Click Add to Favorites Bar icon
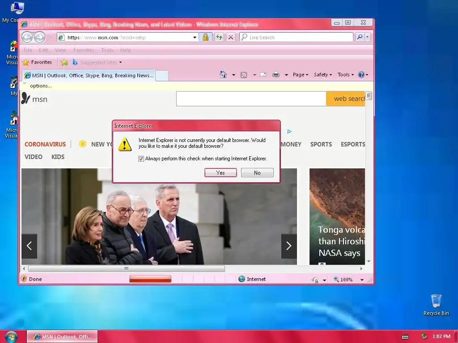The height and width of the screenshot is (343, 458). [x=64, y=63]
